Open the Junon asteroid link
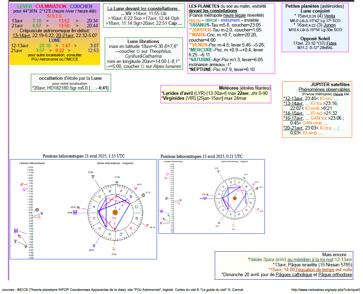The width and height of the screenshot is (363, 294). click(329, 25)
